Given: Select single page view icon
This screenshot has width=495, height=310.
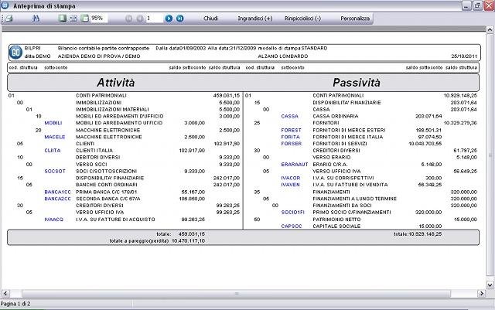Looking at the screenshot, I should point(63,19).
